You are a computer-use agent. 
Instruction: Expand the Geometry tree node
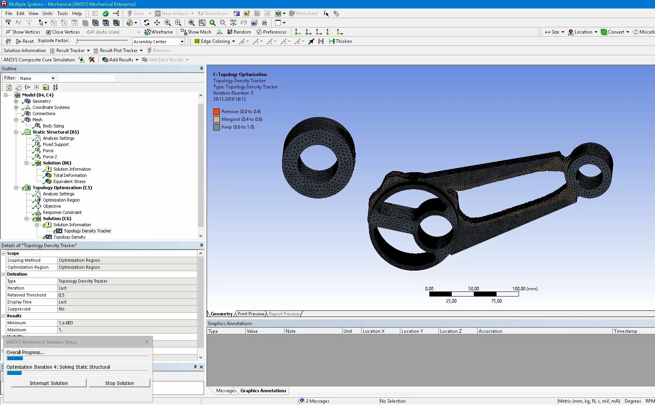16,101
